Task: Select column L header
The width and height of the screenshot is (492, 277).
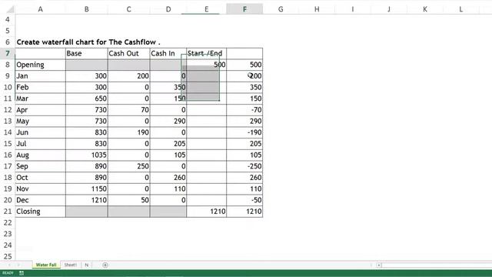Action: 461,9
